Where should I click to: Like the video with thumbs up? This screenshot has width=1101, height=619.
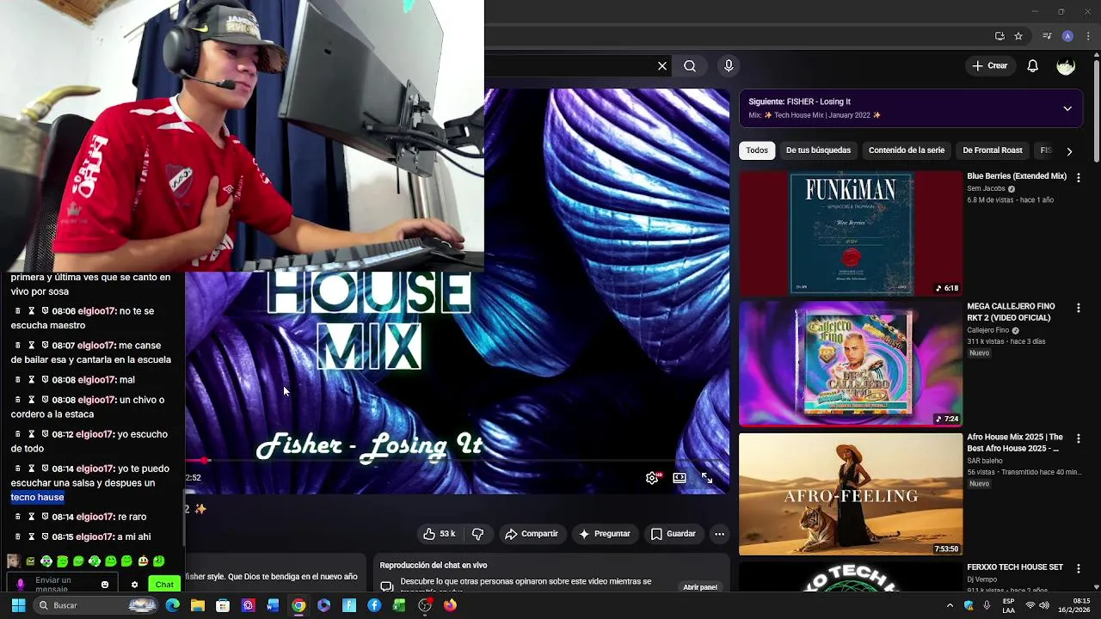click(x=440, y=534)
